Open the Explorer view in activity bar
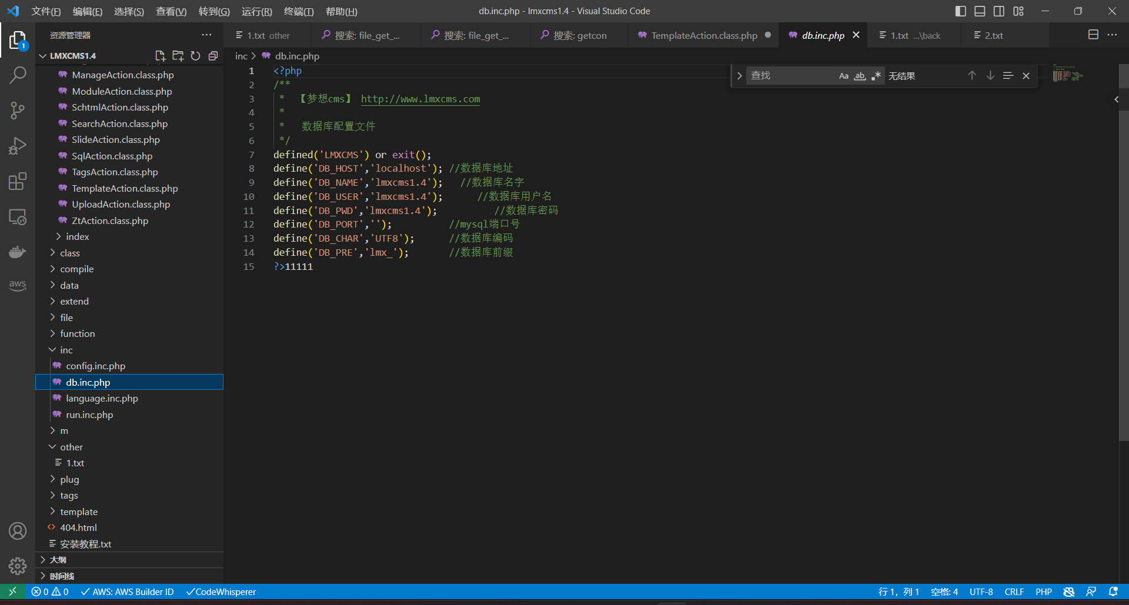This screenshot has width=1129, height=605. pos(18,40)
